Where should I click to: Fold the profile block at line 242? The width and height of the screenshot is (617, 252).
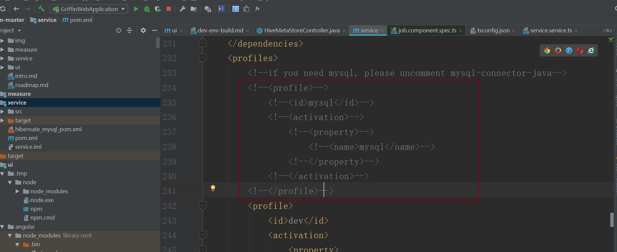203,206
